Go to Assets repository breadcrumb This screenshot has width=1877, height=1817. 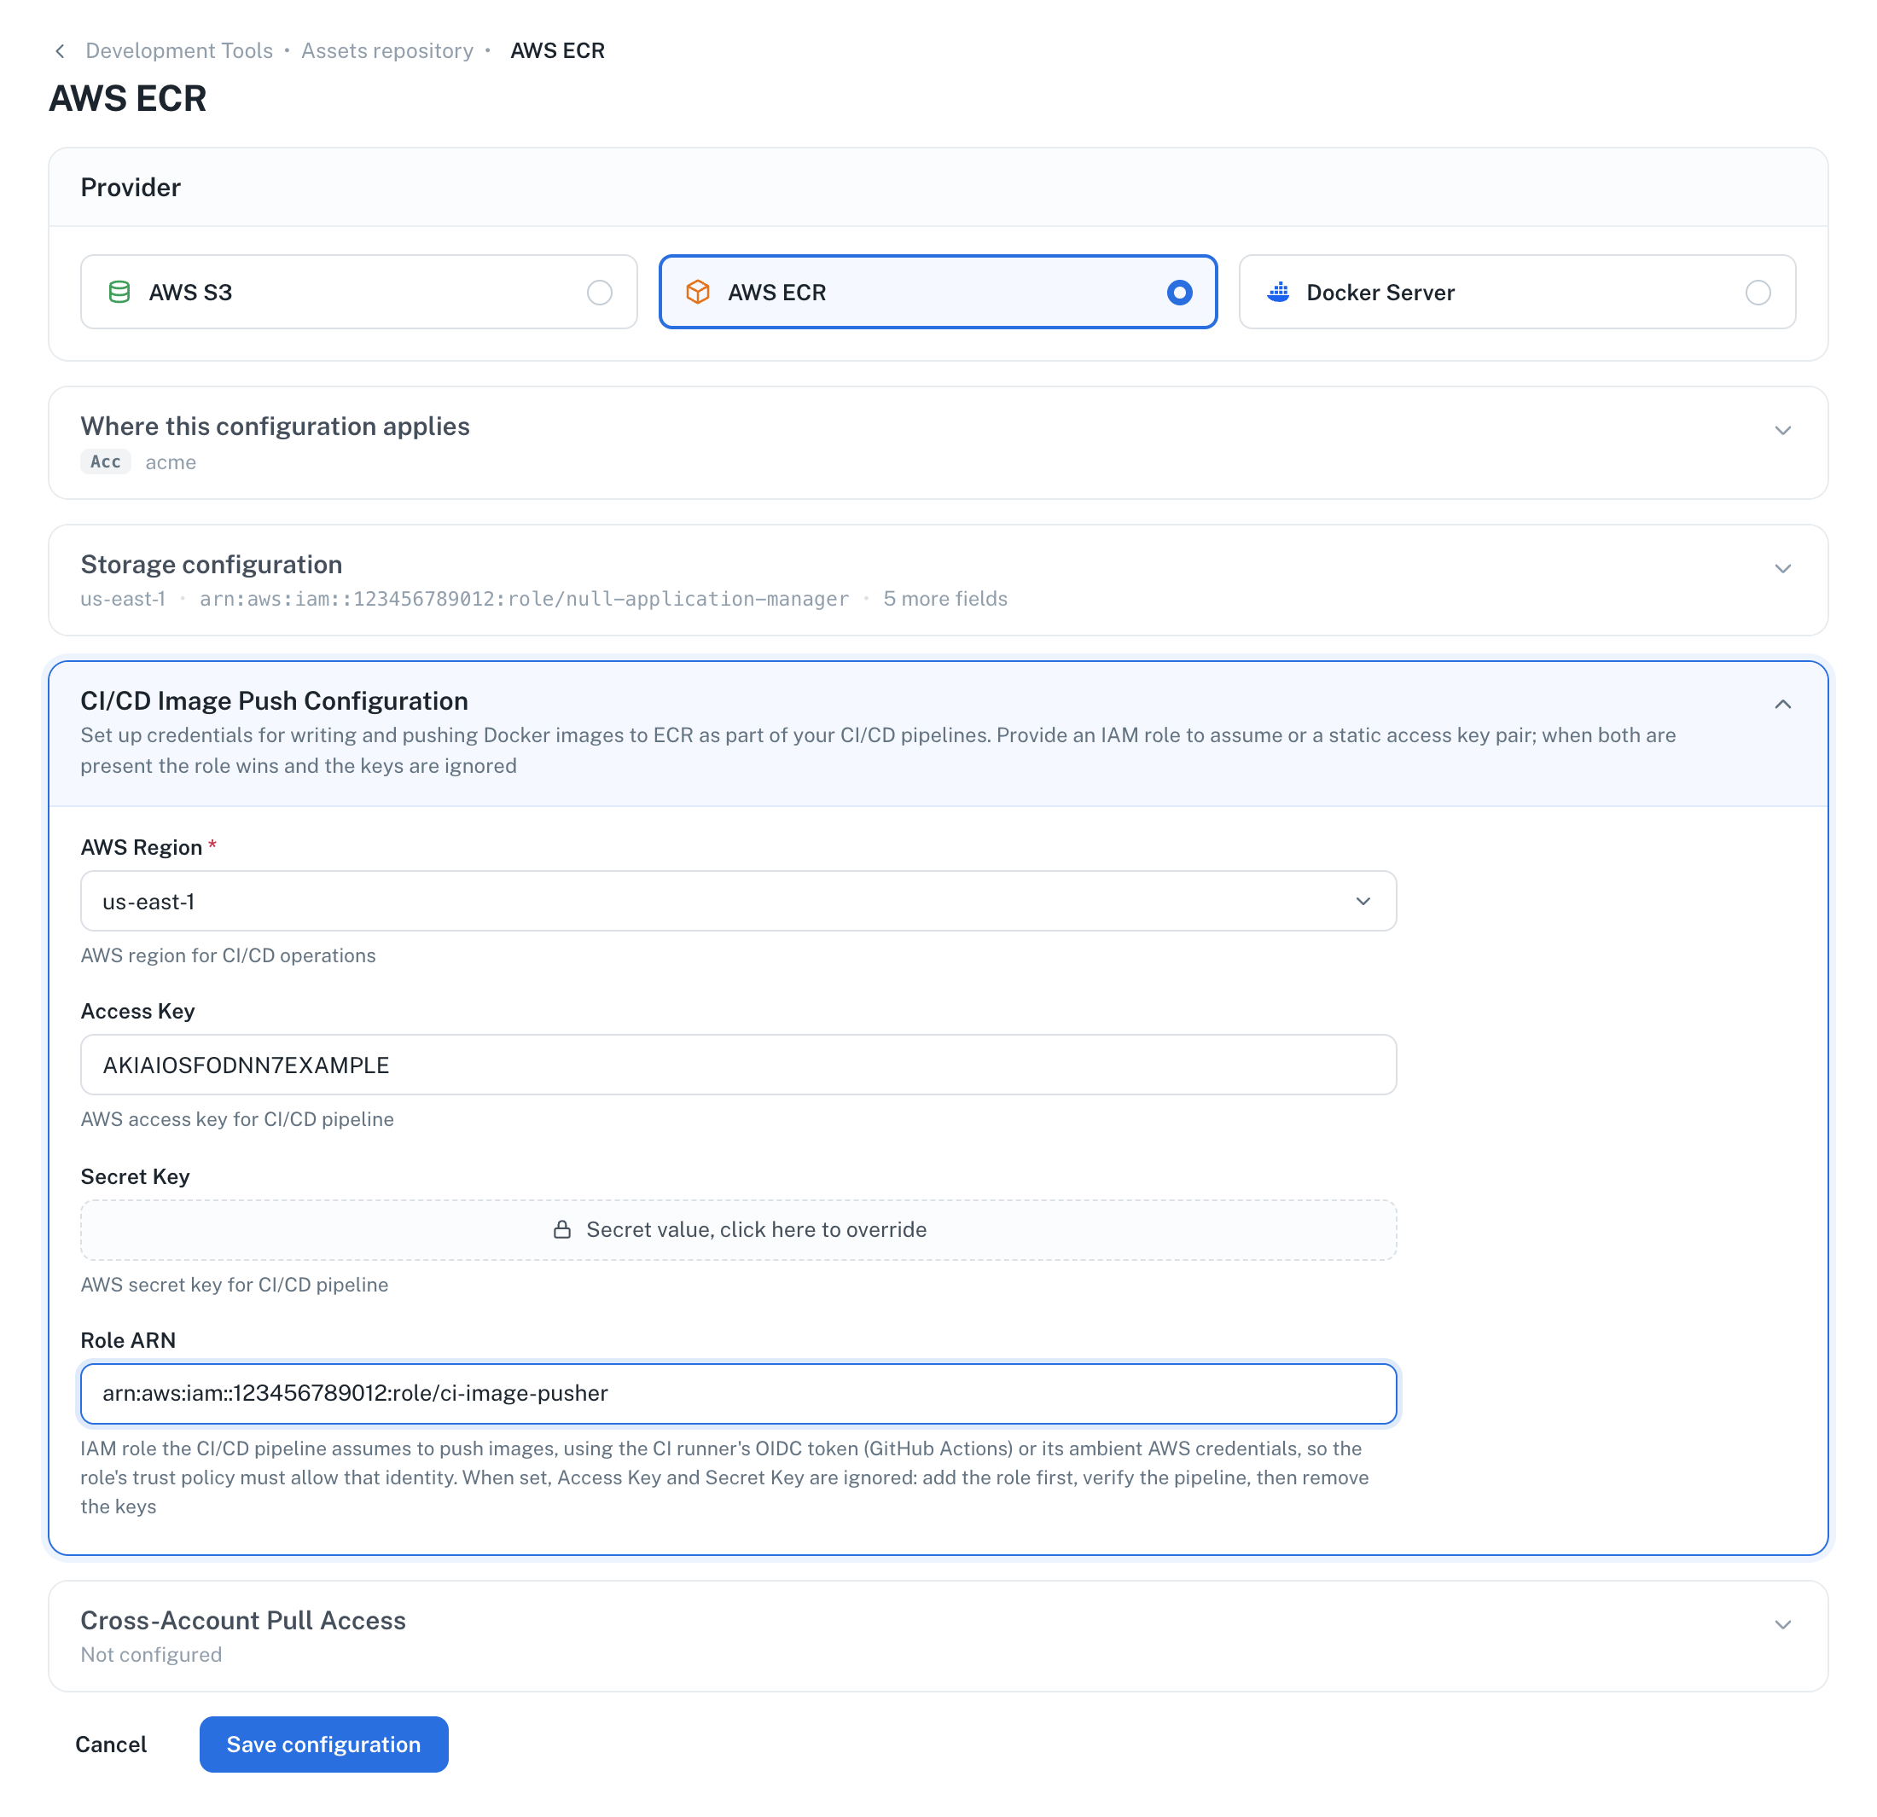[x=386, y=50]
